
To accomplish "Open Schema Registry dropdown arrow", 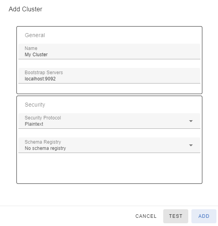I will point(191,145).
